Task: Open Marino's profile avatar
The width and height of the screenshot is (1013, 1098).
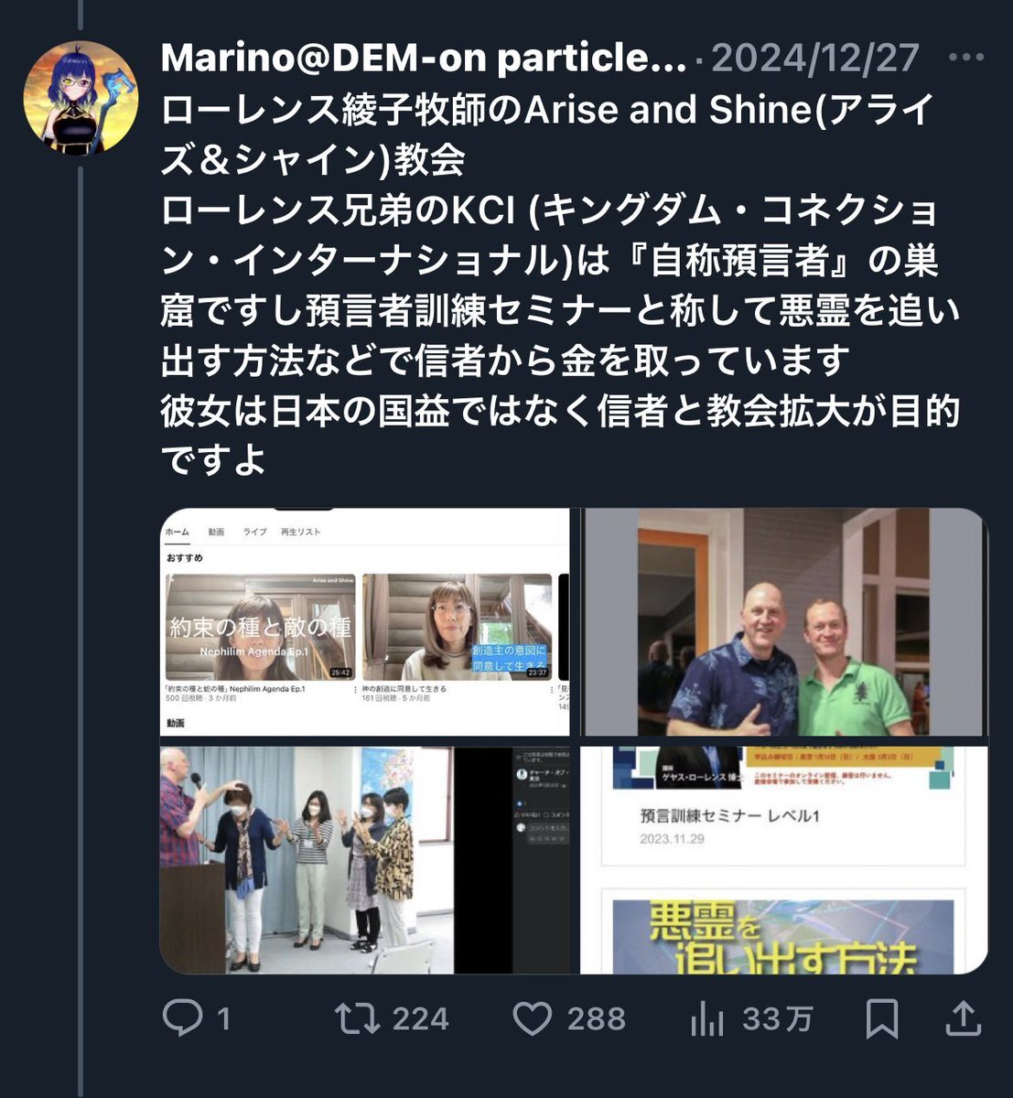Action: [x=80, y=97]
